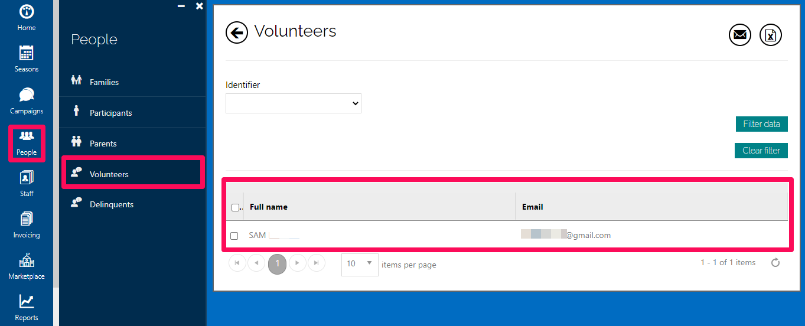The image size is (805, 326).
Task: Open the Staff icon in sidebar
Action: click(27, 177)
